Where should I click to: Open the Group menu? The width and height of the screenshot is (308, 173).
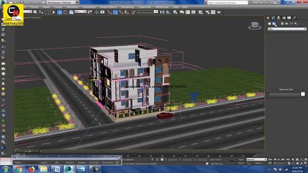pos(34,7)
